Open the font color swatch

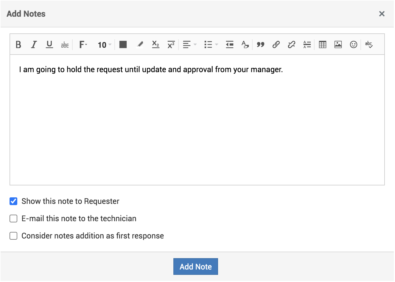point(123,45)
